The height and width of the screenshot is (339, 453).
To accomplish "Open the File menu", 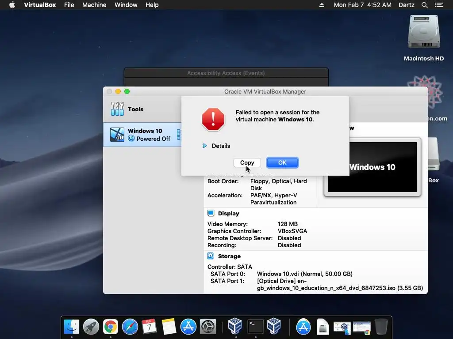I will coord(69,5).
